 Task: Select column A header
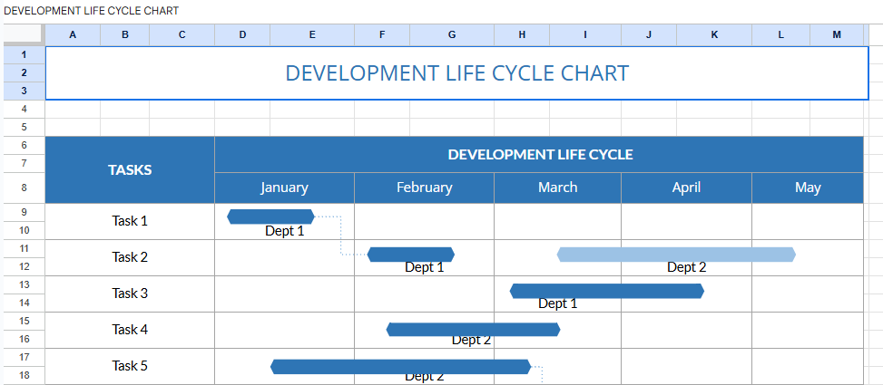pyautogui.click(x=72, y=34)
